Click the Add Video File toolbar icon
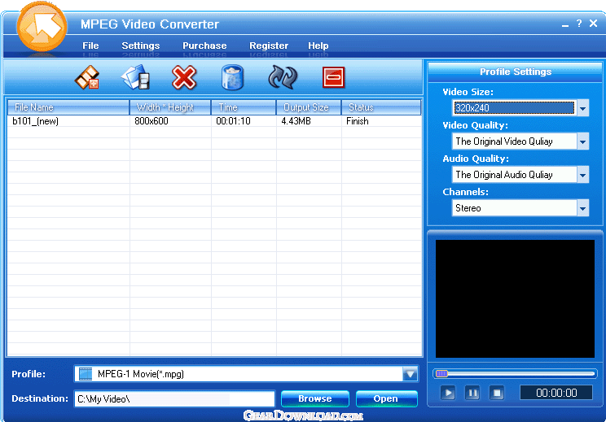606x422 pixels. click(x=87, y=77)
